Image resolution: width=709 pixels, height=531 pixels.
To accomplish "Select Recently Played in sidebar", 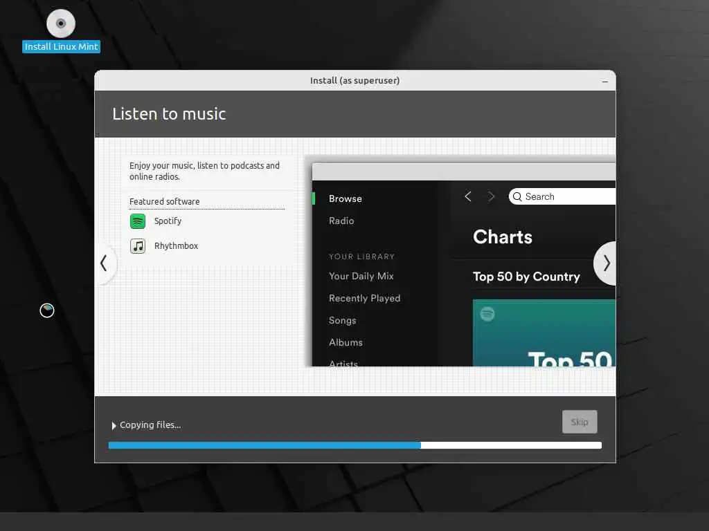I will click(364, 298).
